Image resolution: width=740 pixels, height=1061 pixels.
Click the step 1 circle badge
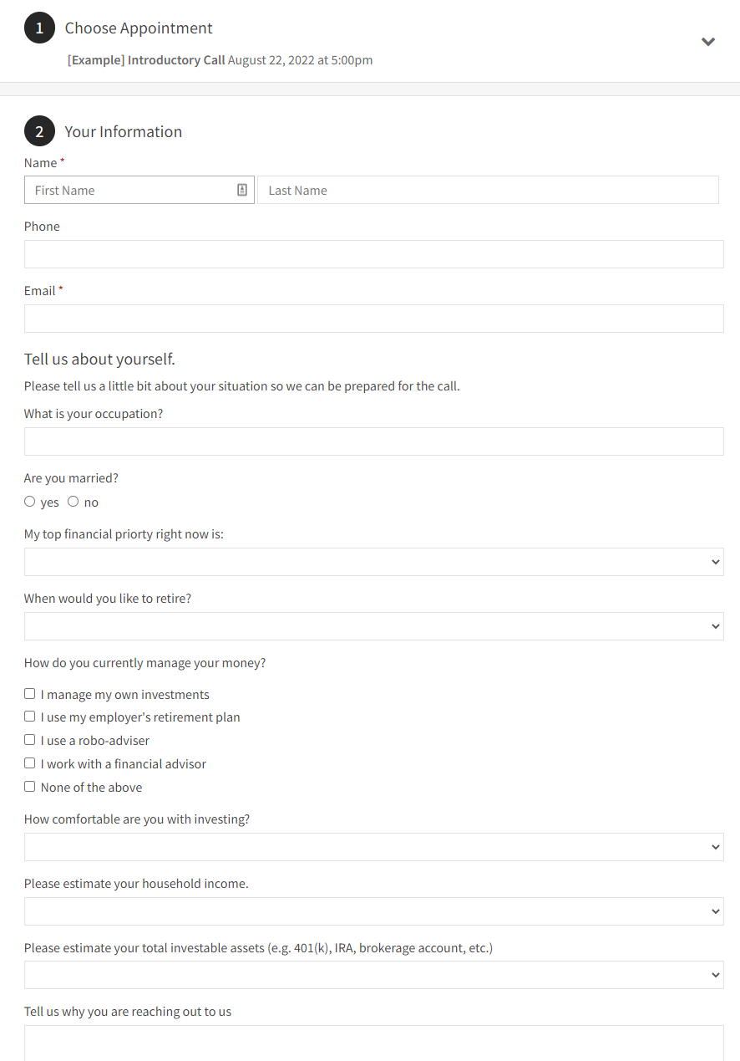(39, 28)
